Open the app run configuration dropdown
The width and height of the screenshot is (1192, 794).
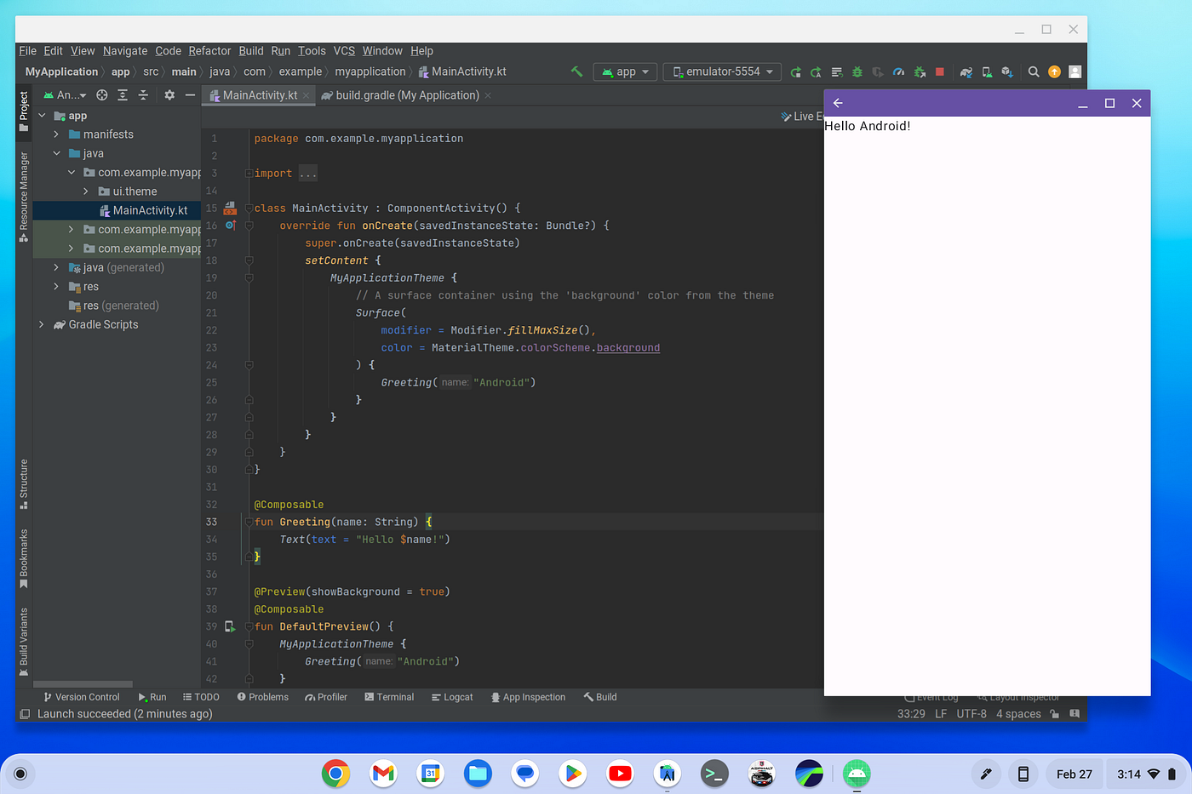[x=625, y=71]
